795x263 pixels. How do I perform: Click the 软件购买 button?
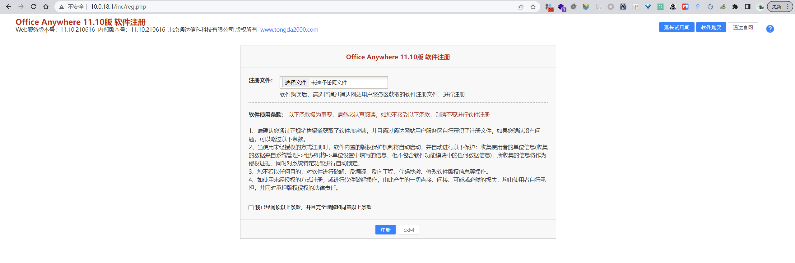[x=711, y=27]
